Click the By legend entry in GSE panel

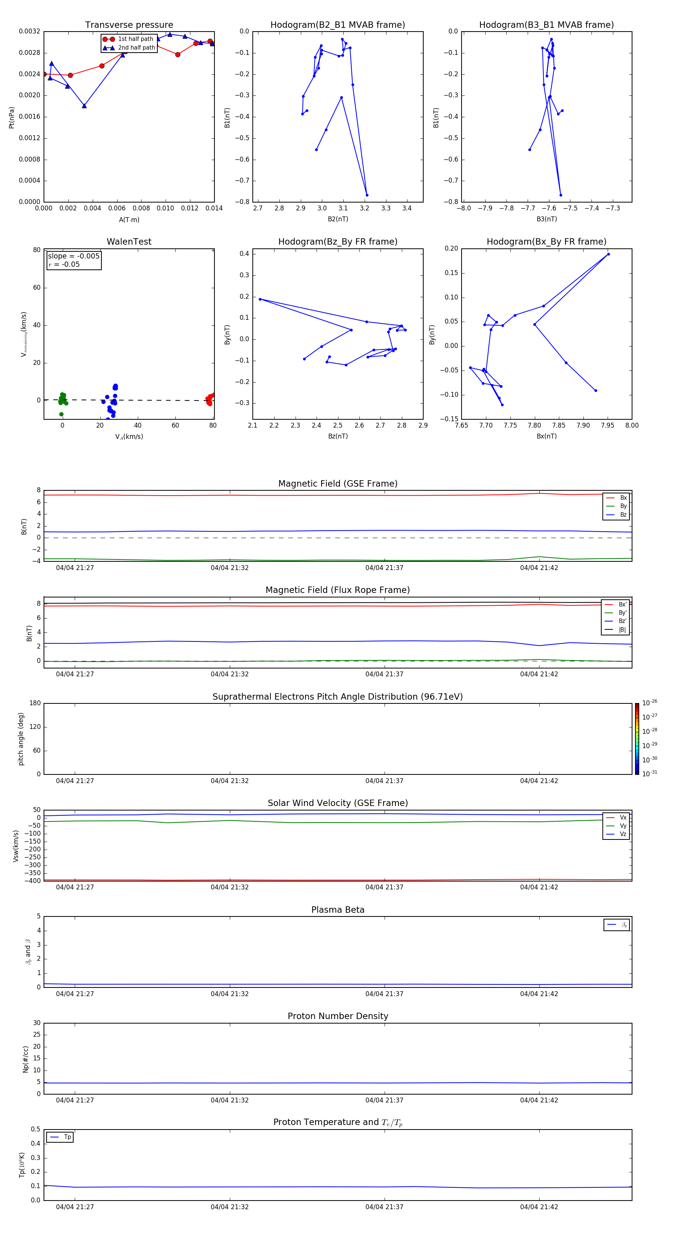616,506
